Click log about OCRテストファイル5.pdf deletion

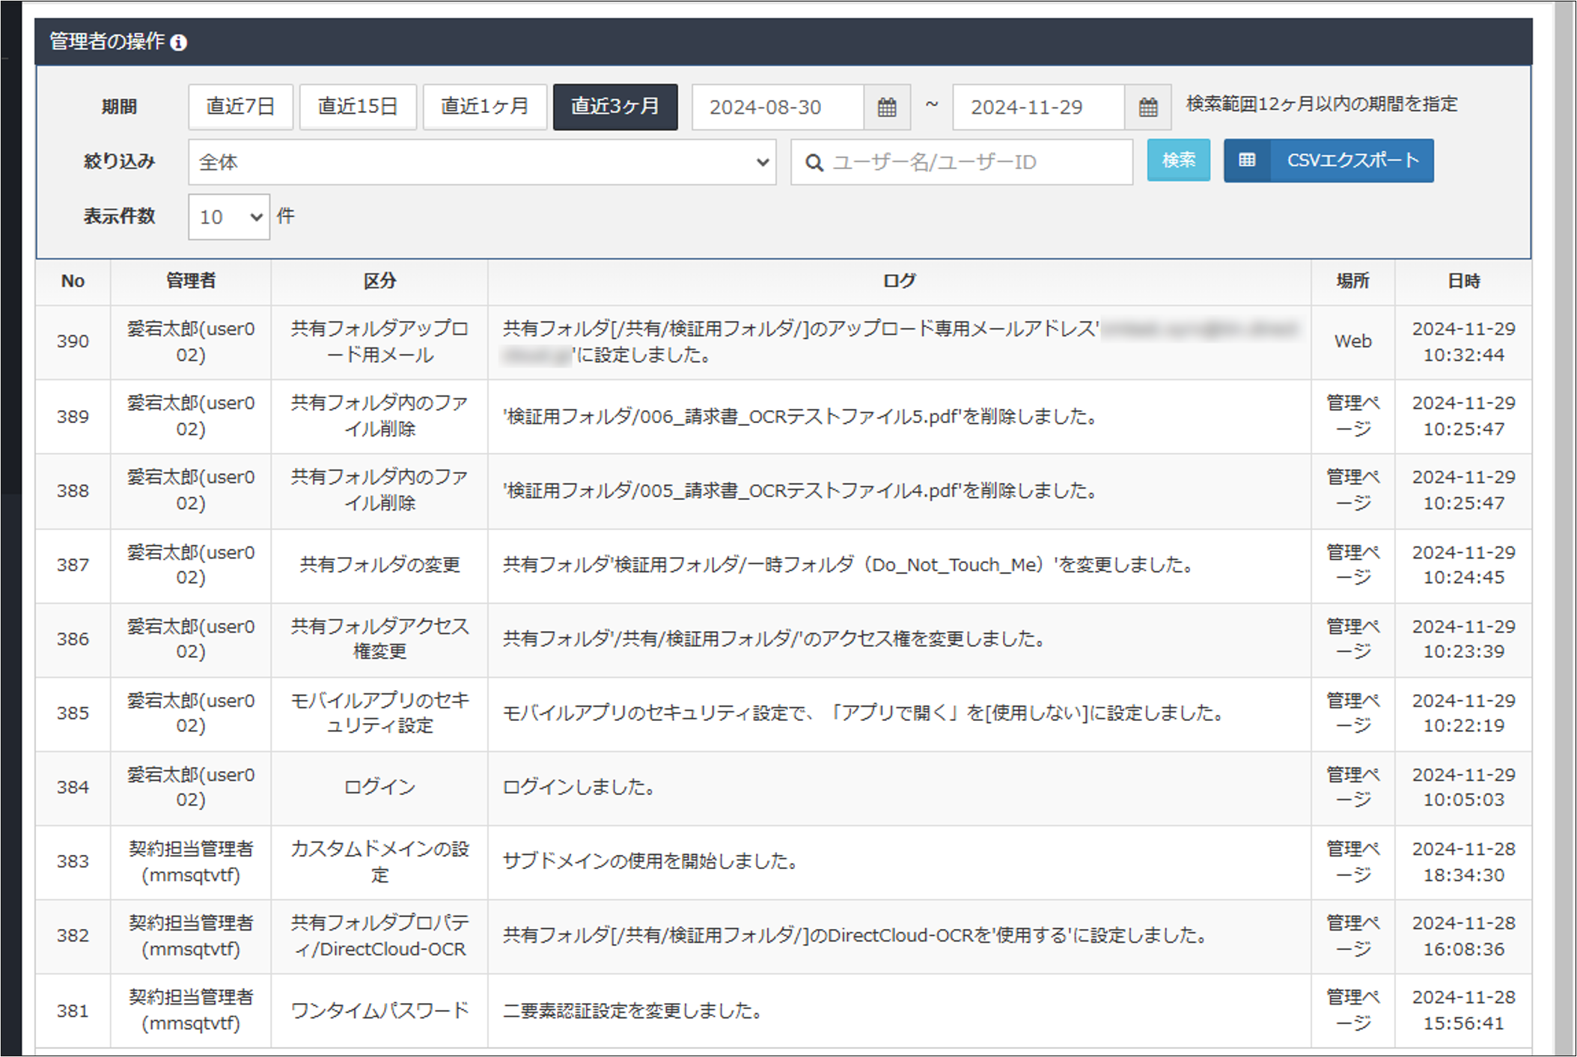pyautogui.click(x=800, y=416)
